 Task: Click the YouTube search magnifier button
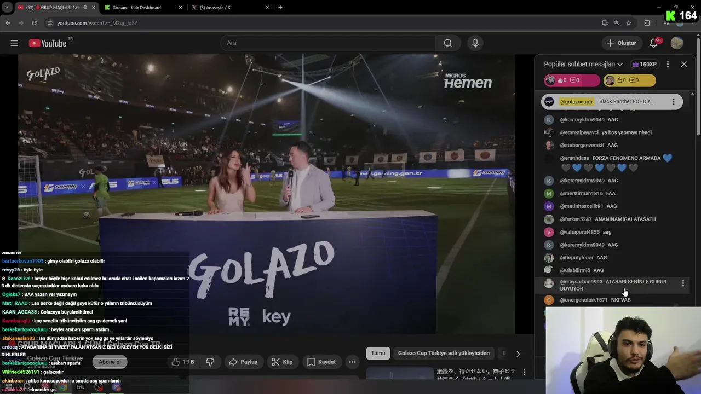tap(448, 43)
